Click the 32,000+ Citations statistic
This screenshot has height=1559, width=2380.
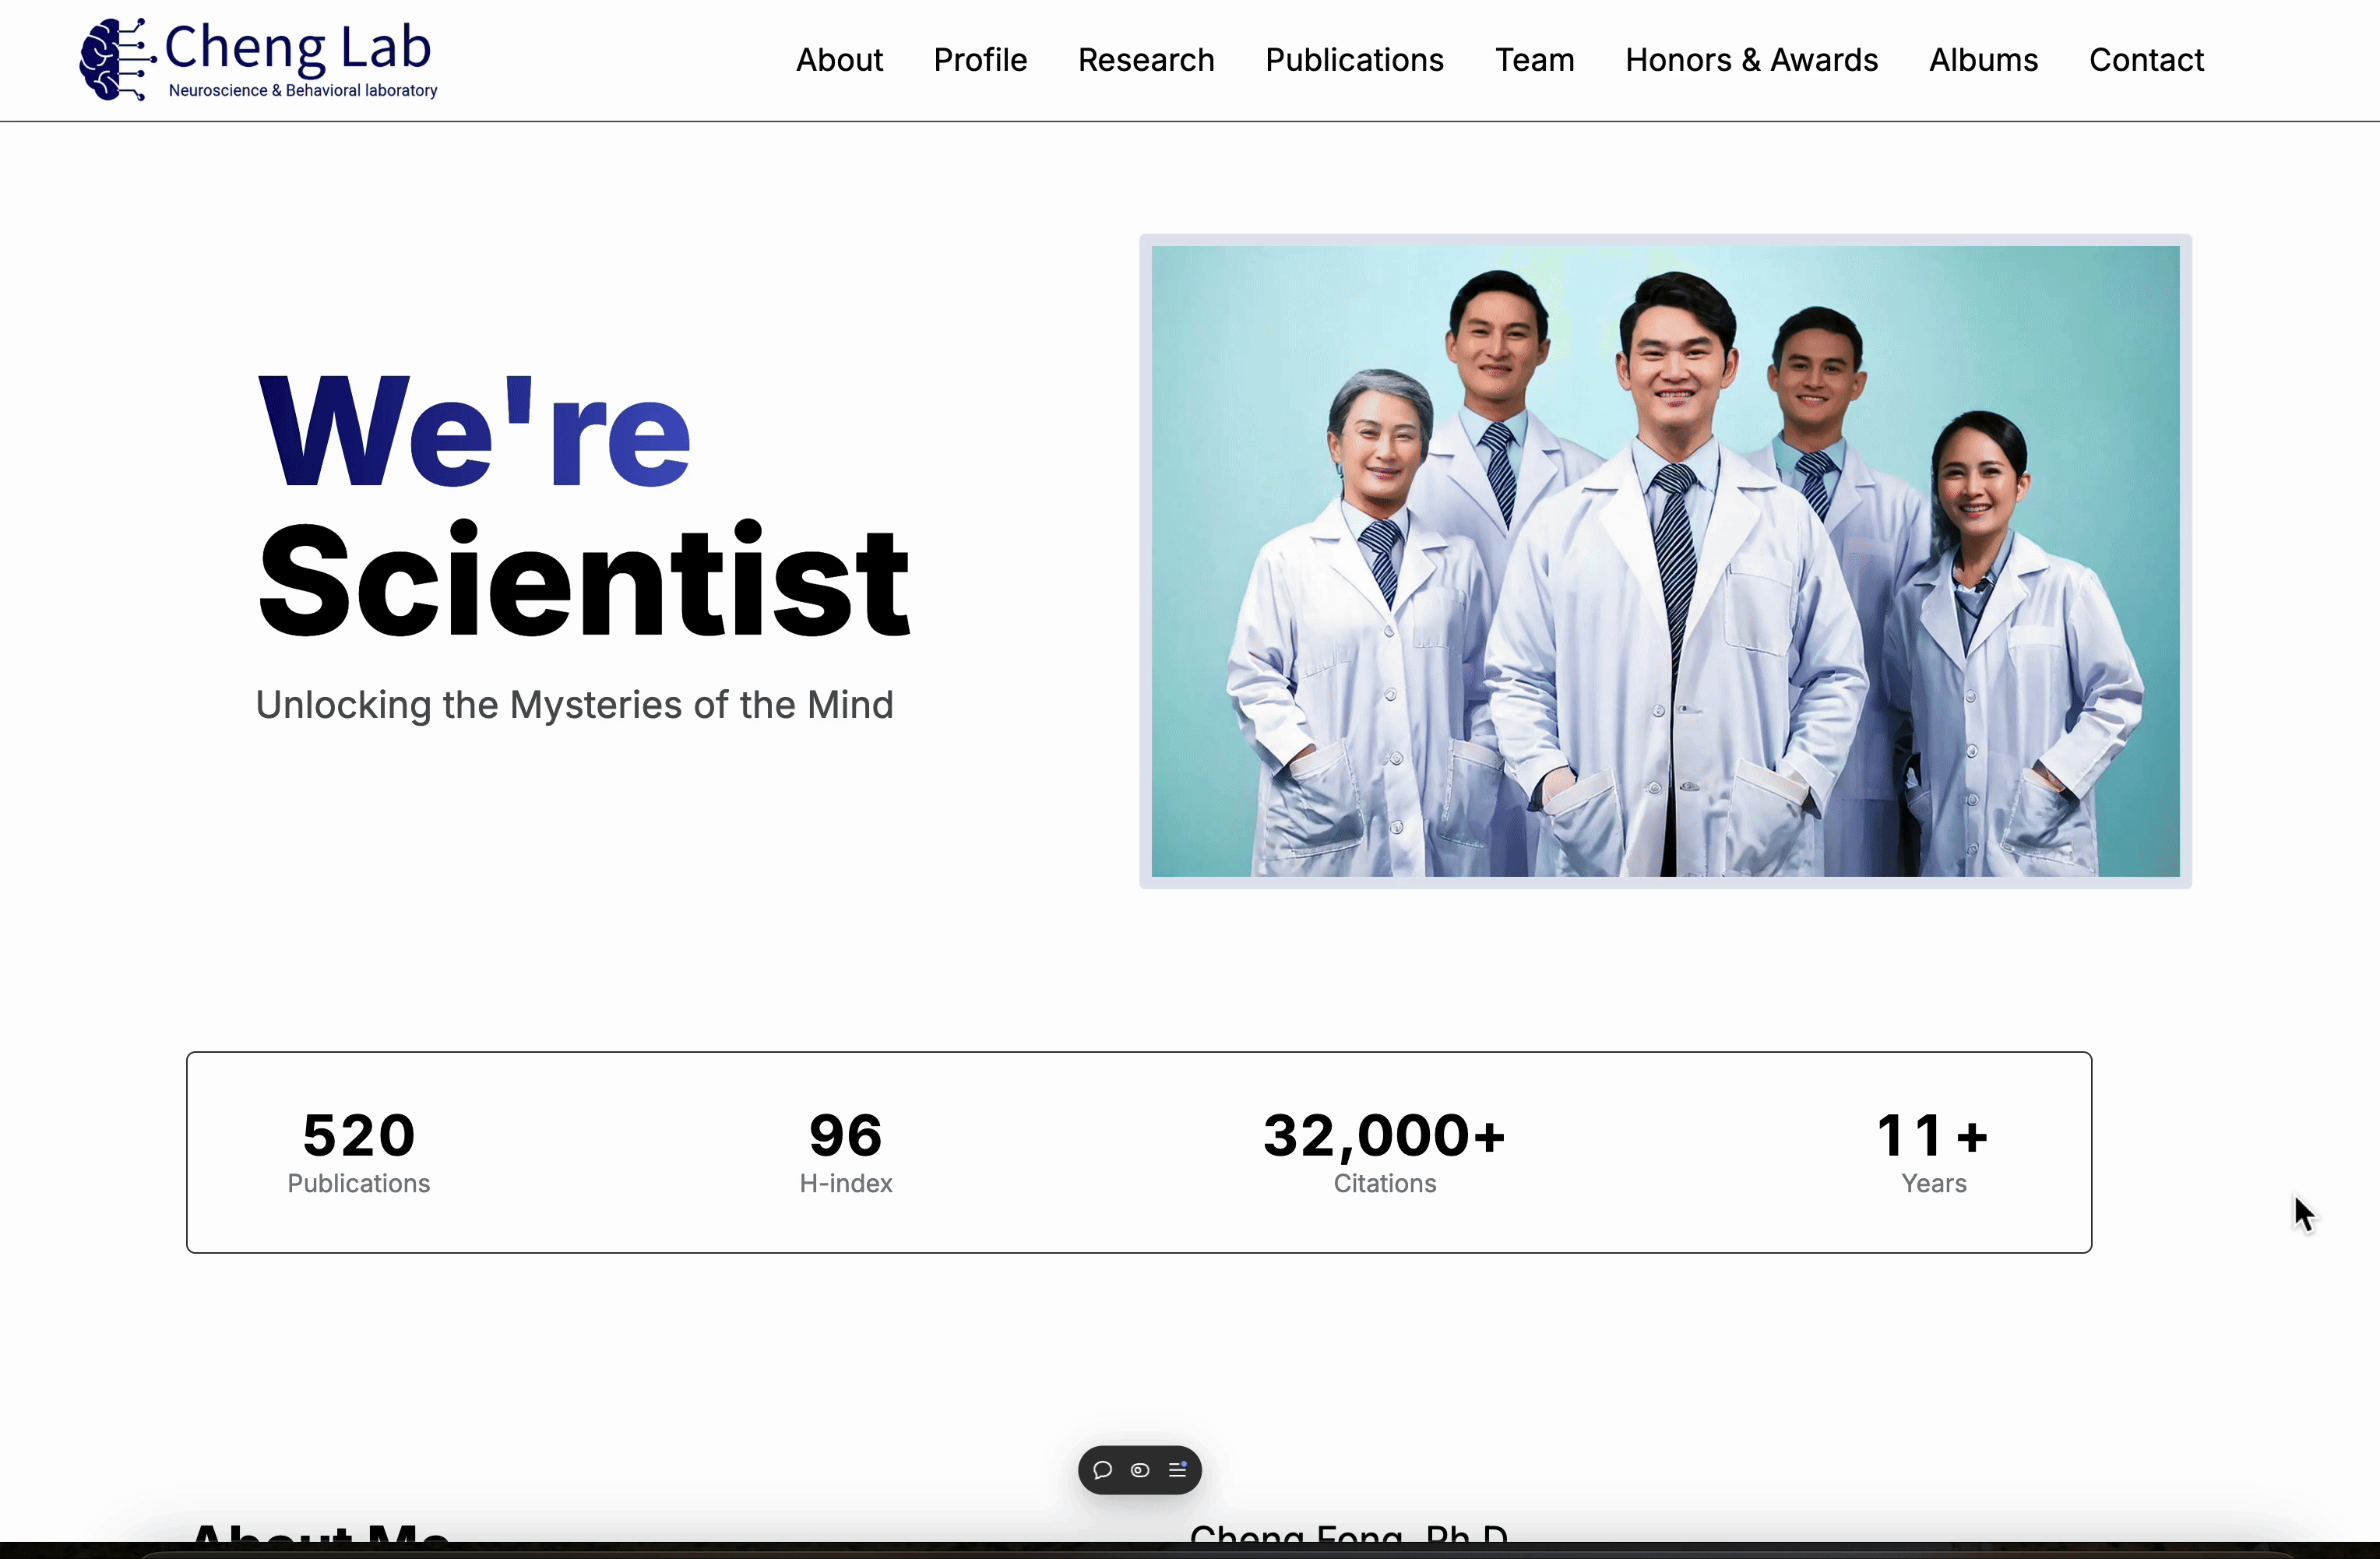[x=1384, y=1151]
